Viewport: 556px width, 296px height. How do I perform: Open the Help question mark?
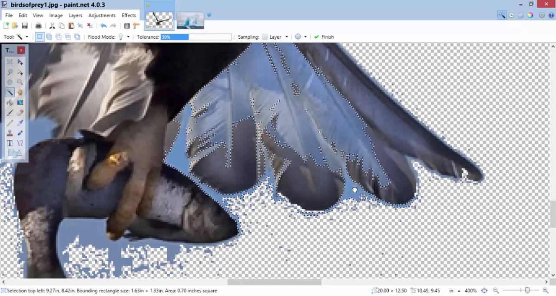[x=551, y=15]
